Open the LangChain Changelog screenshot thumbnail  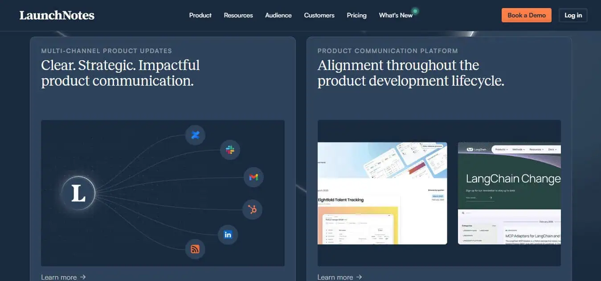(509, 193)
